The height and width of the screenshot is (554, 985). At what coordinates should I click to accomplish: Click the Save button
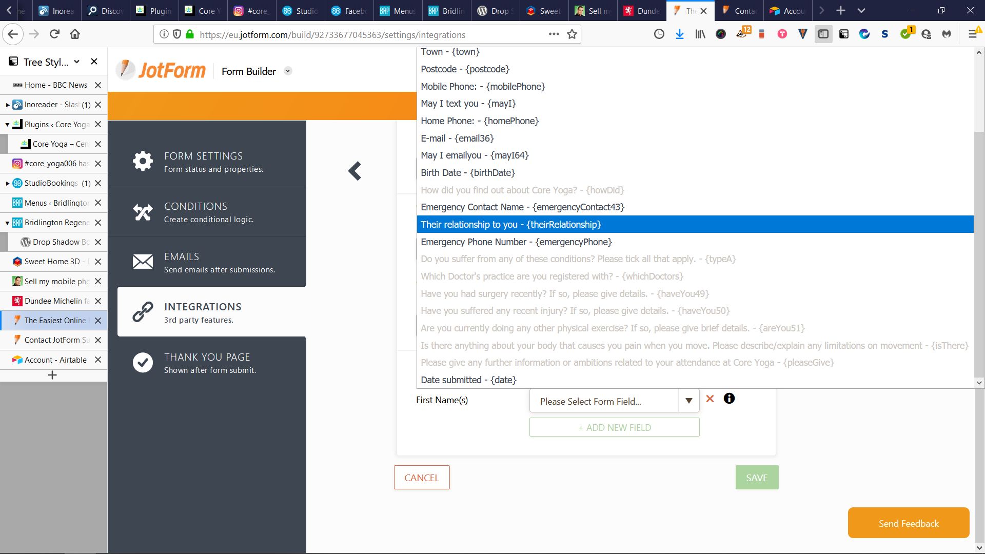click(x=757, y=478)
